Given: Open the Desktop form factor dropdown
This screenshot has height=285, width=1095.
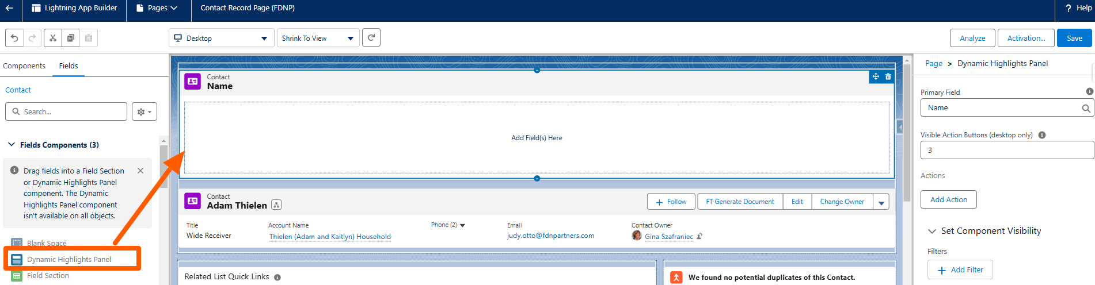Looking at the screenshot, I should [x=221, y=38].
